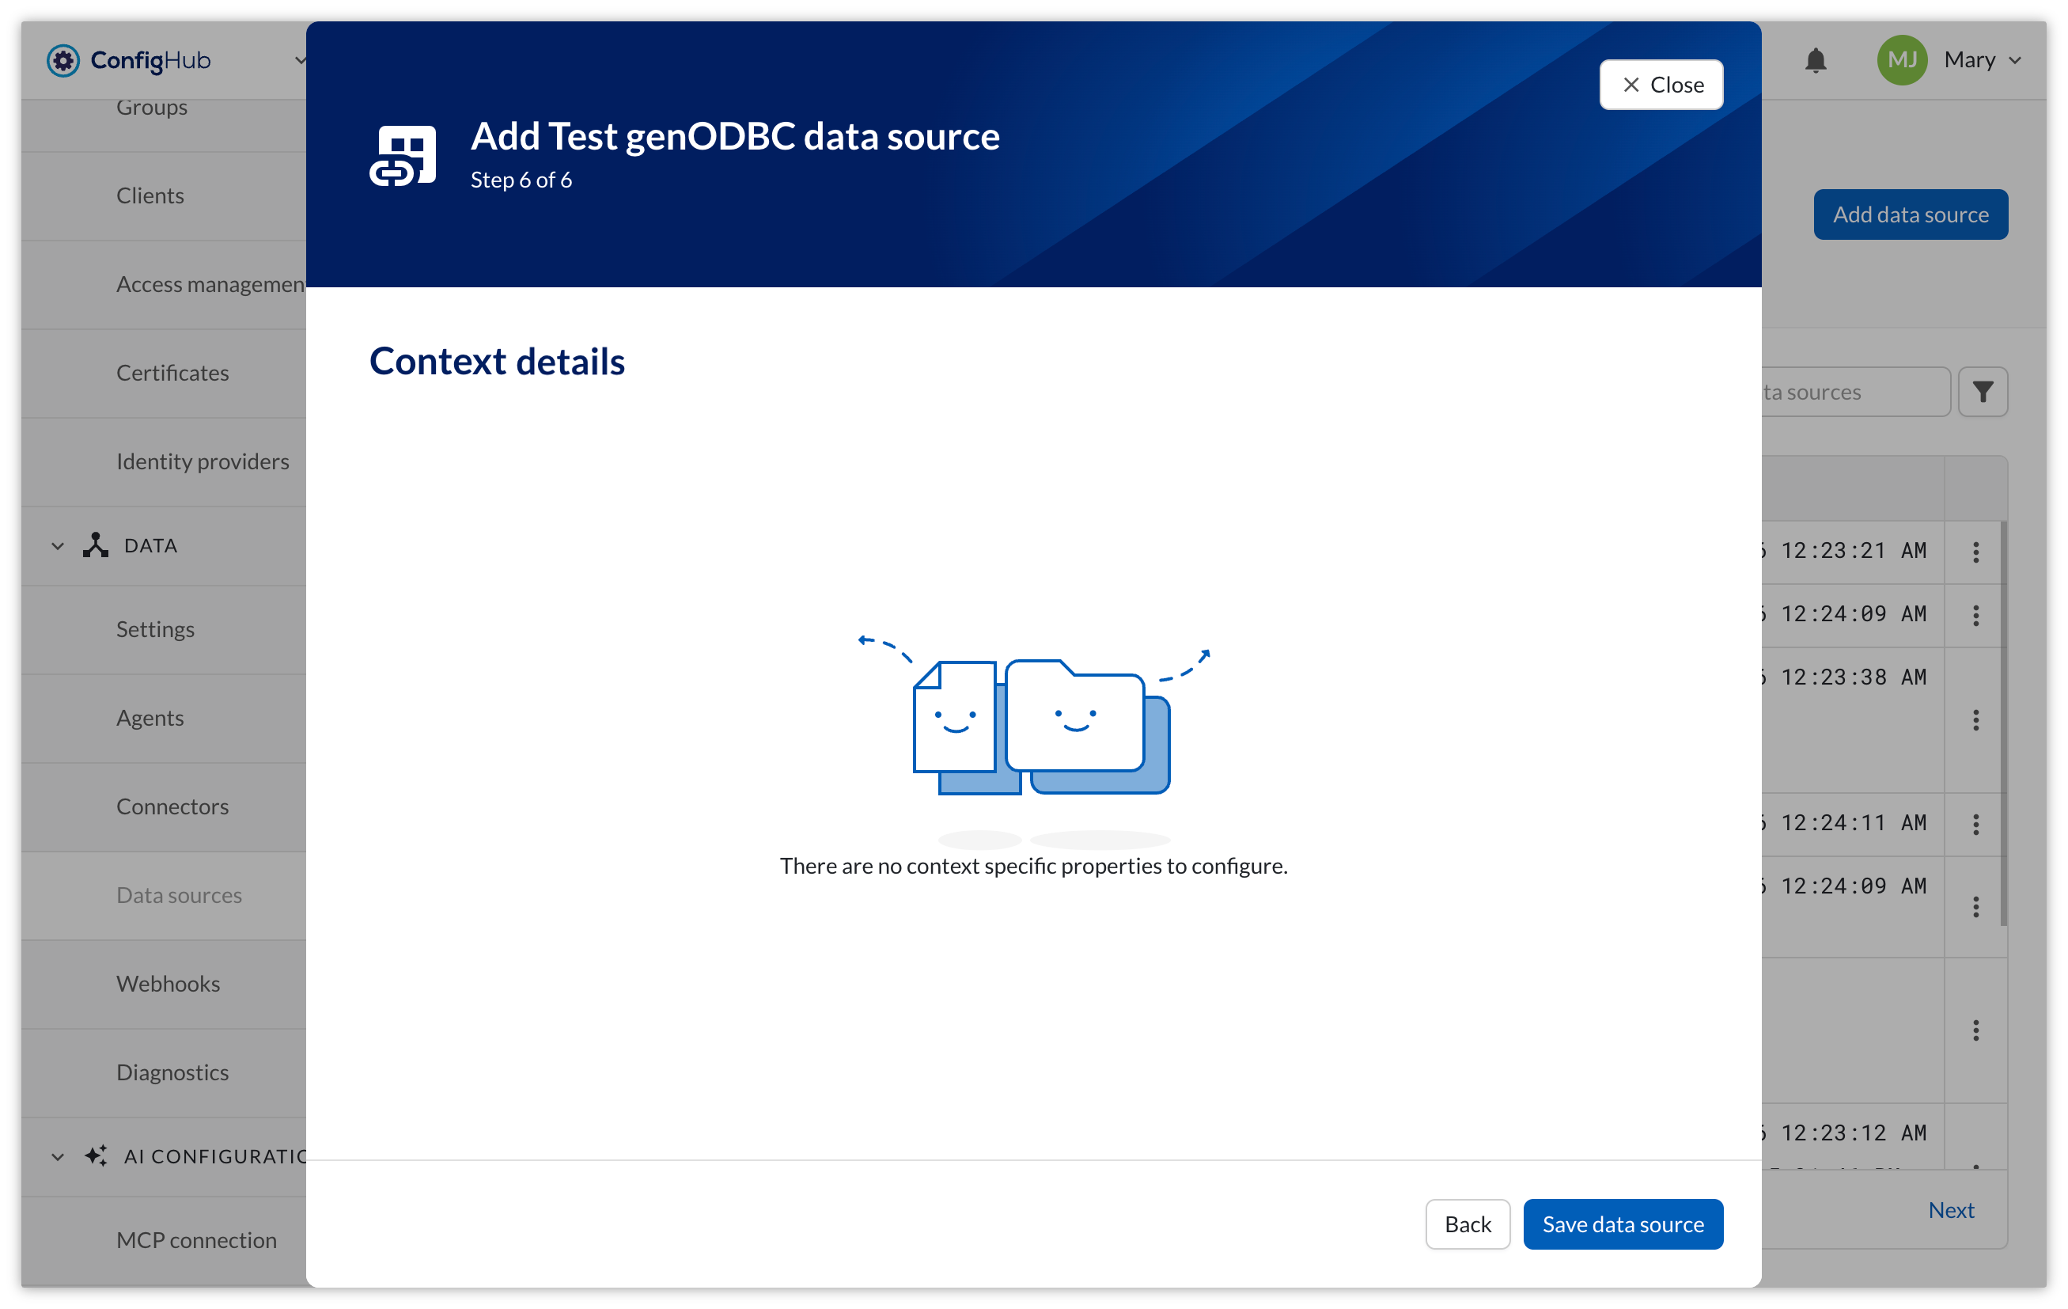Go to Groups in sidebar

pos(152,108)
